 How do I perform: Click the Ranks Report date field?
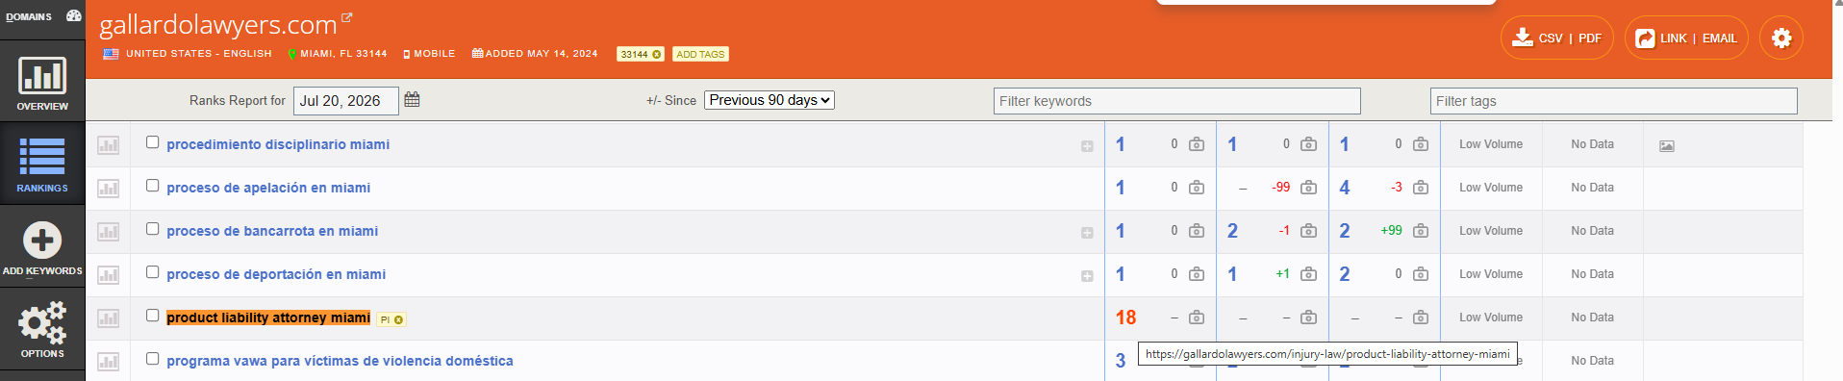tap(345, 101)
